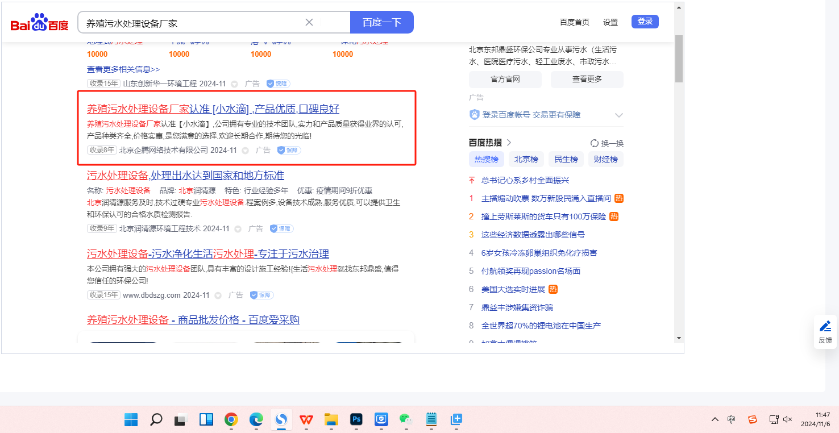The width and height of the screenshot is (839, 433).
Task: Click the 登录 login button
Action: pyautogui.click(x=645, y=22)
